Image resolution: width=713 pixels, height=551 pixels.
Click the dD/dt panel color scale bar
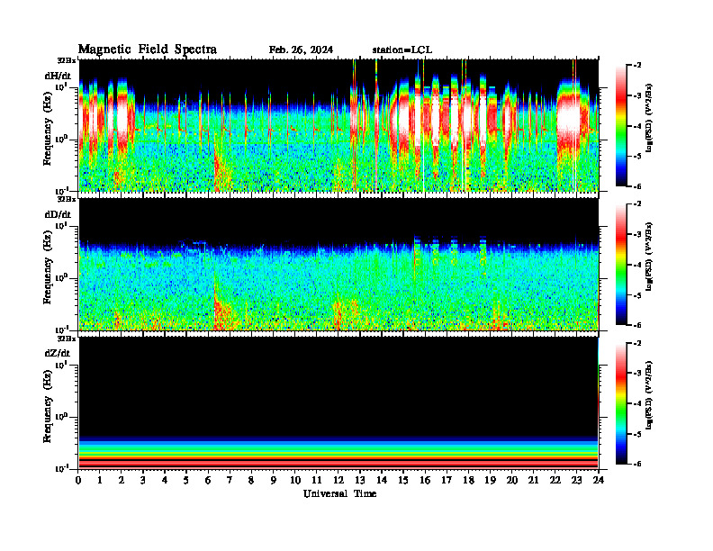[x=621, y=265]
